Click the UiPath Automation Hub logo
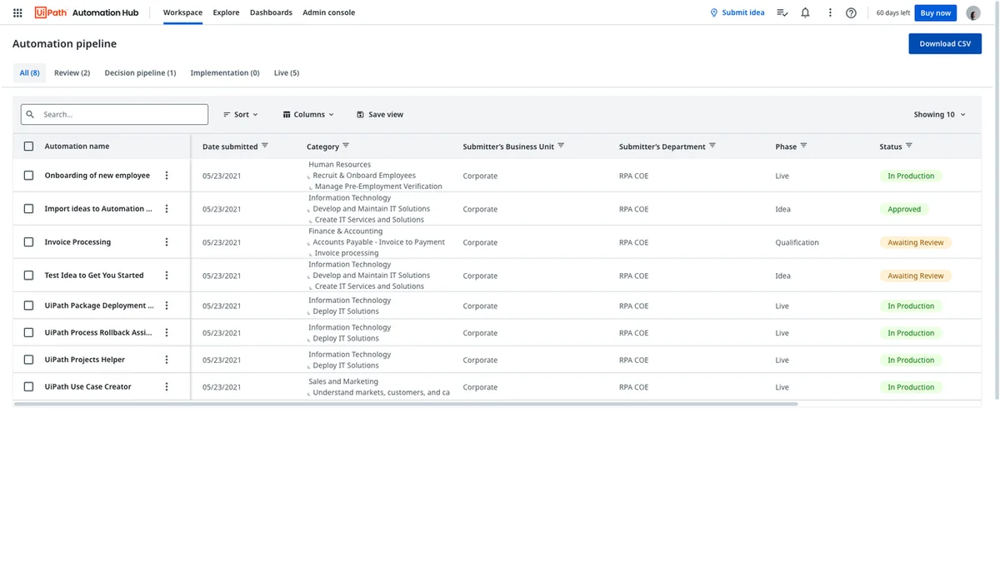The width and height of the screenshot is (1000, 562). click(x=87, y=12)
